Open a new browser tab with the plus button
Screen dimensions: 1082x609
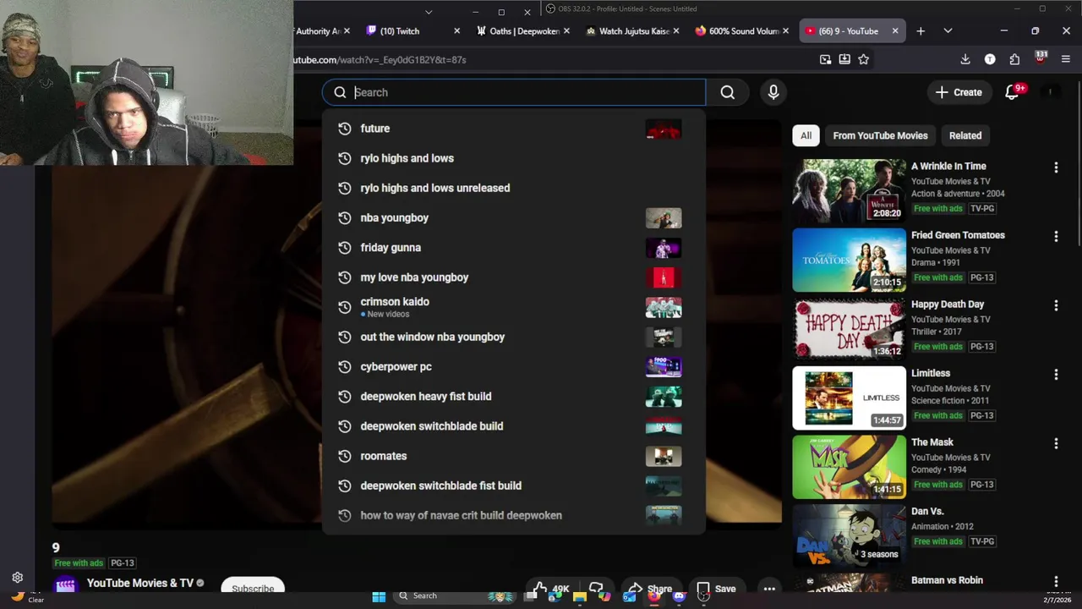click(x=921, y=31)
